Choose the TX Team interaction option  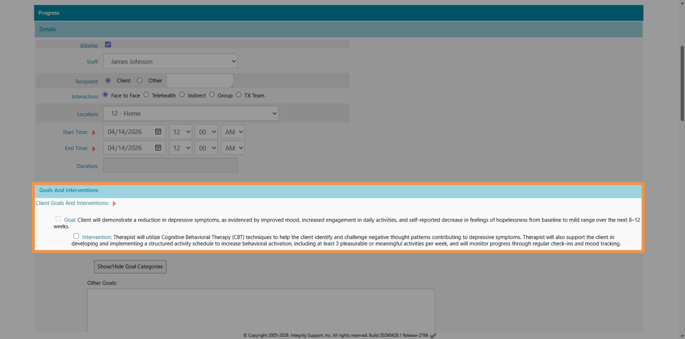(239, 95)
